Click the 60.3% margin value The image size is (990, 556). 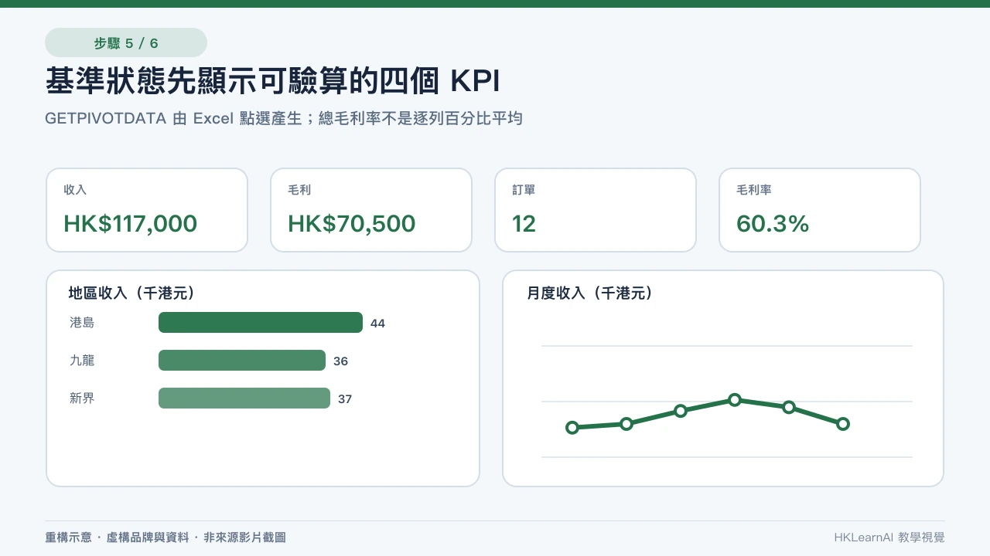pos(773,224)
